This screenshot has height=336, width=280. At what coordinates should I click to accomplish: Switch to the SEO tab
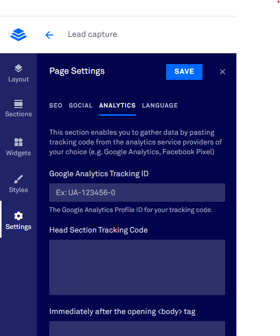click(x=55, y=106)
